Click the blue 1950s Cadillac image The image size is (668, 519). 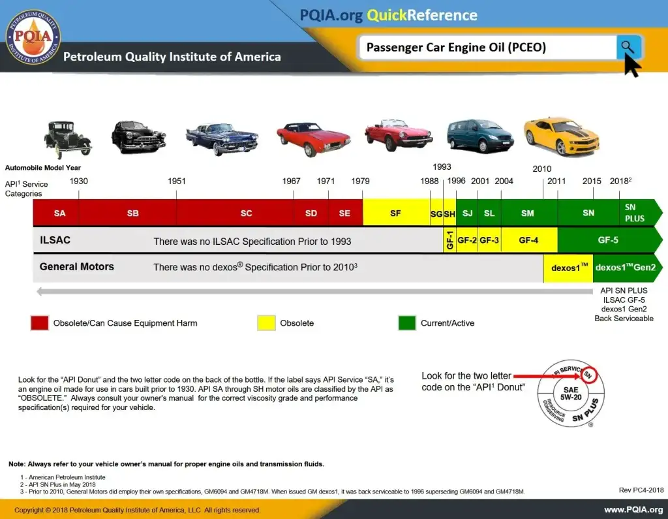click(x=221, y=138)
